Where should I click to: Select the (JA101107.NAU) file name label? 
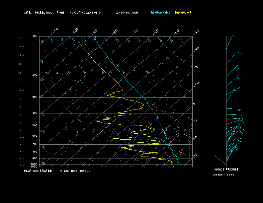[x=128, y=13]
